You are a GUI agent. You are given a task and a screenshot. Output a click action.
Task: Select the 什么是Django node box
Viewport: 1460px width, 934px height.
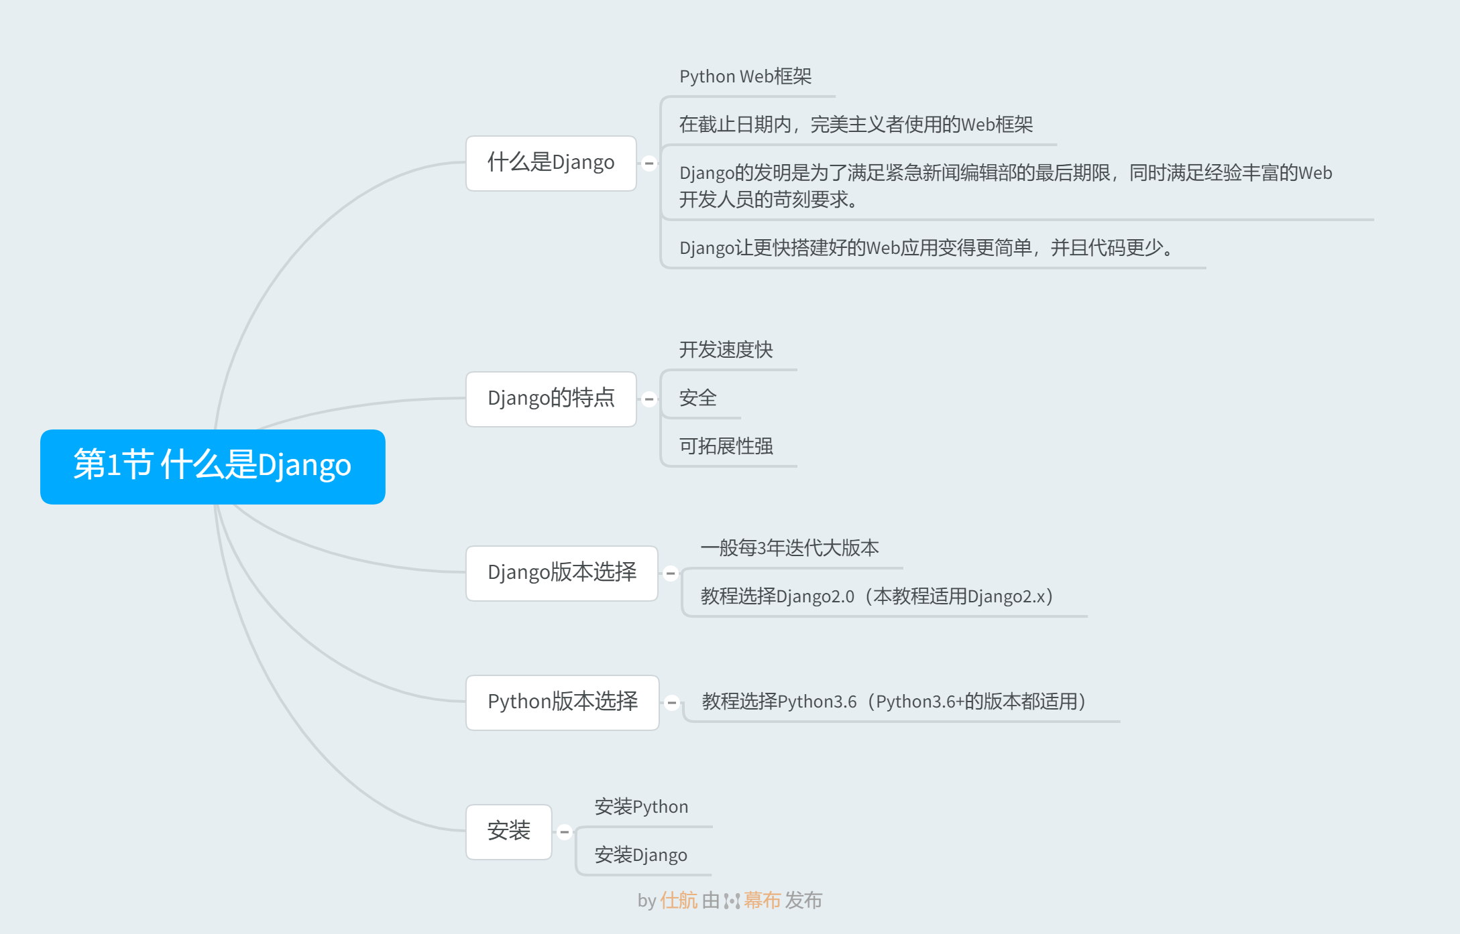551,163
